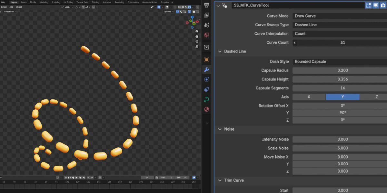Open the viewport Add menu
The image size is (387, 193).
click(11, 7)
